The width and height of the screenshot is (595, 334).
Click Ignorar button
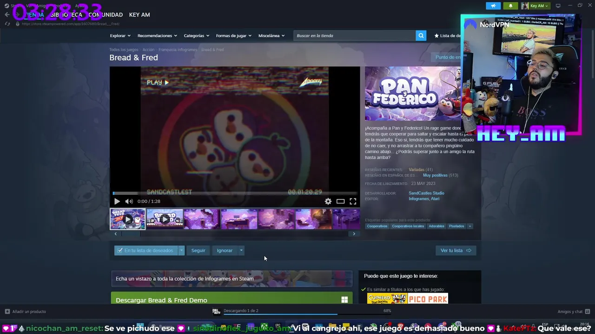tap(225, 250)
